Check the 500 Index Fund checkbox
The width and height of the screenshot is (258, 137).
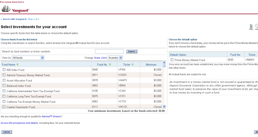point(4,70)
